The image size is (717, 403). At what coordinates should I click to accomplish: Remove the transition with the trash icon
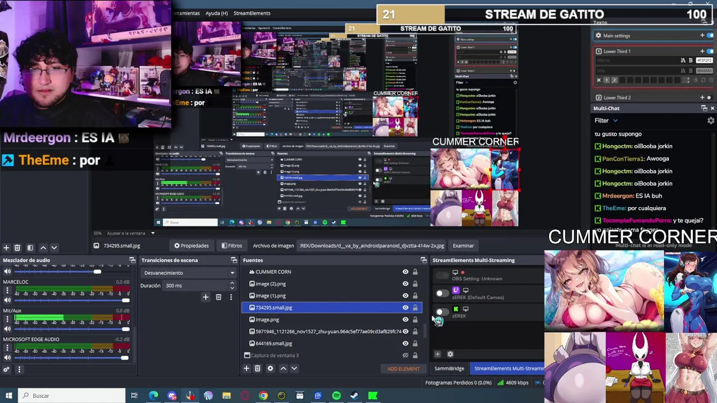[x=218, y=297]
